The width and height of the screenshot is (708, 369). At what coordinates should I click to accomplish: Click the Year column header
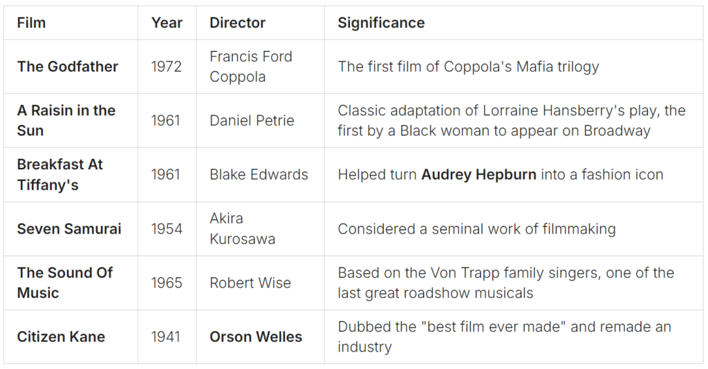point(167,23)
